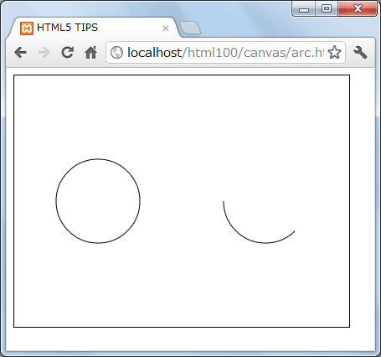Close the HTML5 TIPS tab
This screenshot has height=357, width=381.
pyautogui.click(x=166, y=28)
